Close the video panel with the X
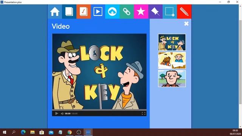The width and height of the screenshot is (242, 136). click(186, 23)
